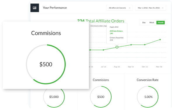Click the October data point on the chart
Image resolution: width=172 pixels, height=110 pixels.
point(145,45)
